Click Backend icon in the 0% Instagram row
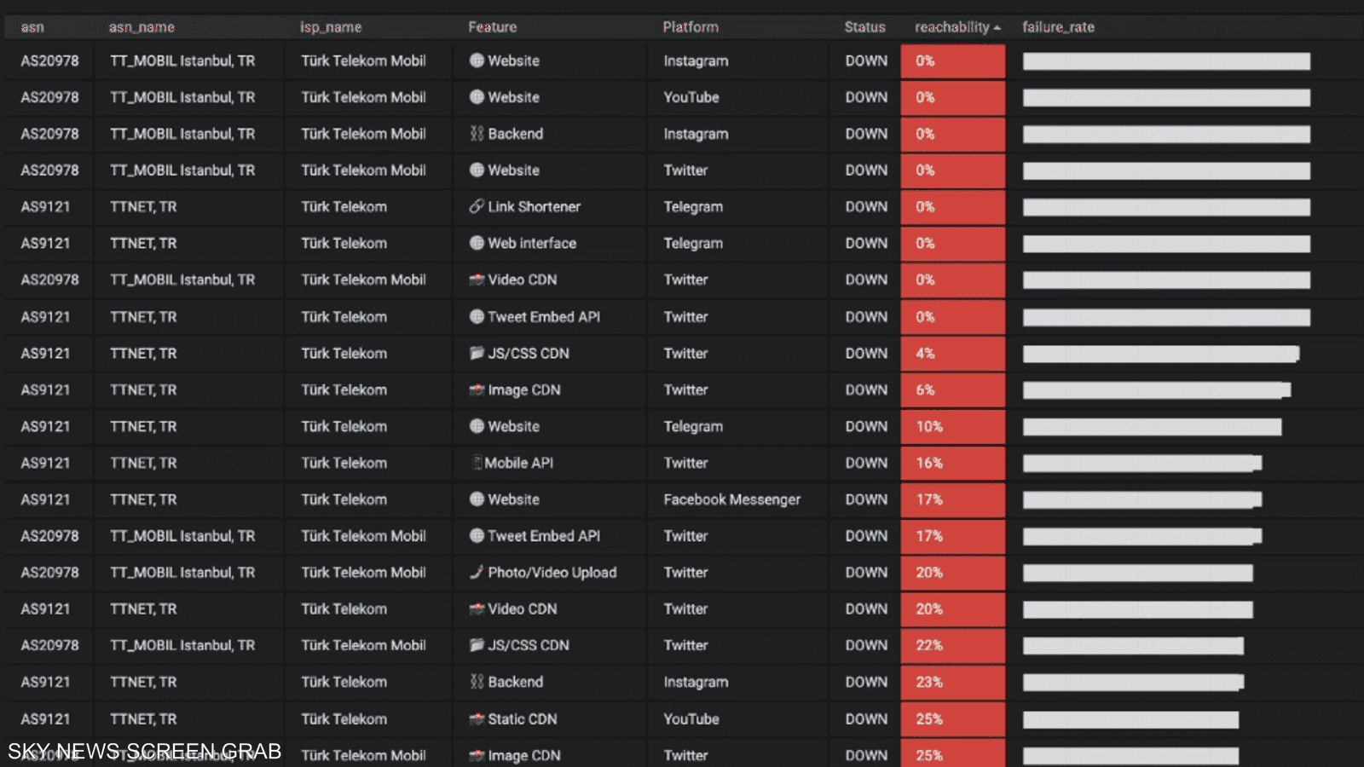 [x=477, y=134]
